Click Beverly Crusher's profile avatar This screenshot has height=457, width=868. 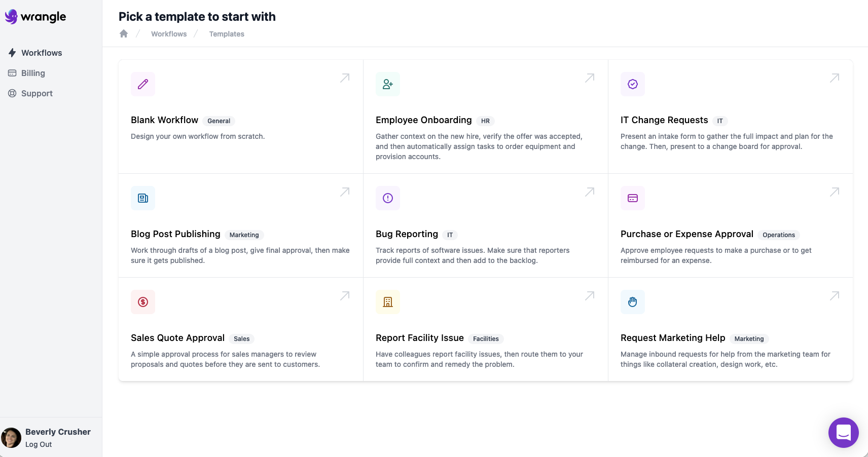click(x=11, y=438)
